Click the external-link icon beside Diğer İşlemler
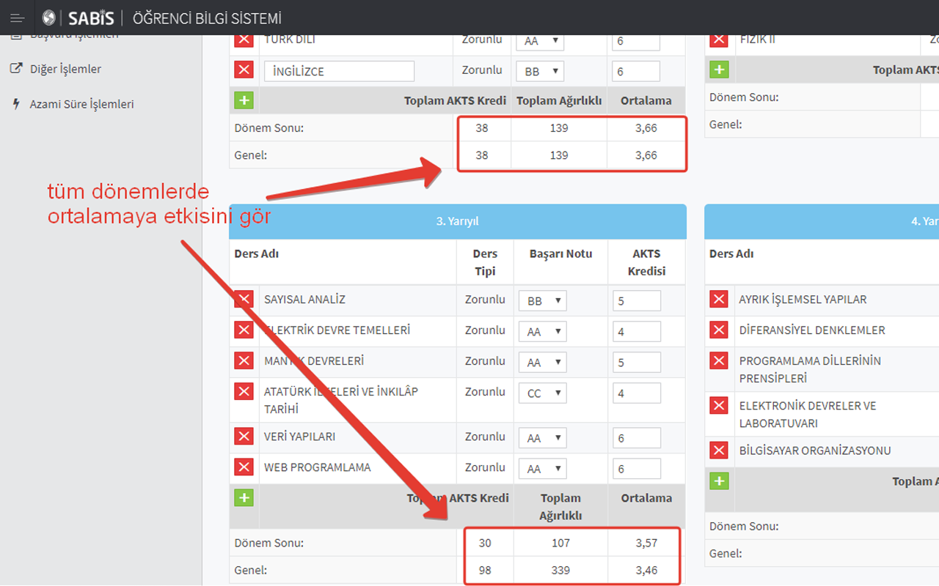This screenshot has height=586, width=939. [16, 69]
